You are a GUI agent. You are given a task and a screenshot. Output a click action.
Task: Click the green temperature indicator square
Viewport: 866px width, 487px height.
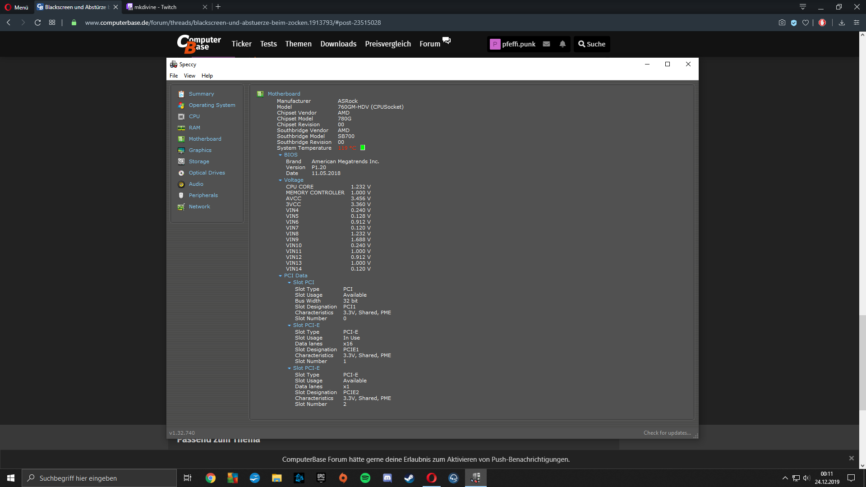tap(363, 148)
